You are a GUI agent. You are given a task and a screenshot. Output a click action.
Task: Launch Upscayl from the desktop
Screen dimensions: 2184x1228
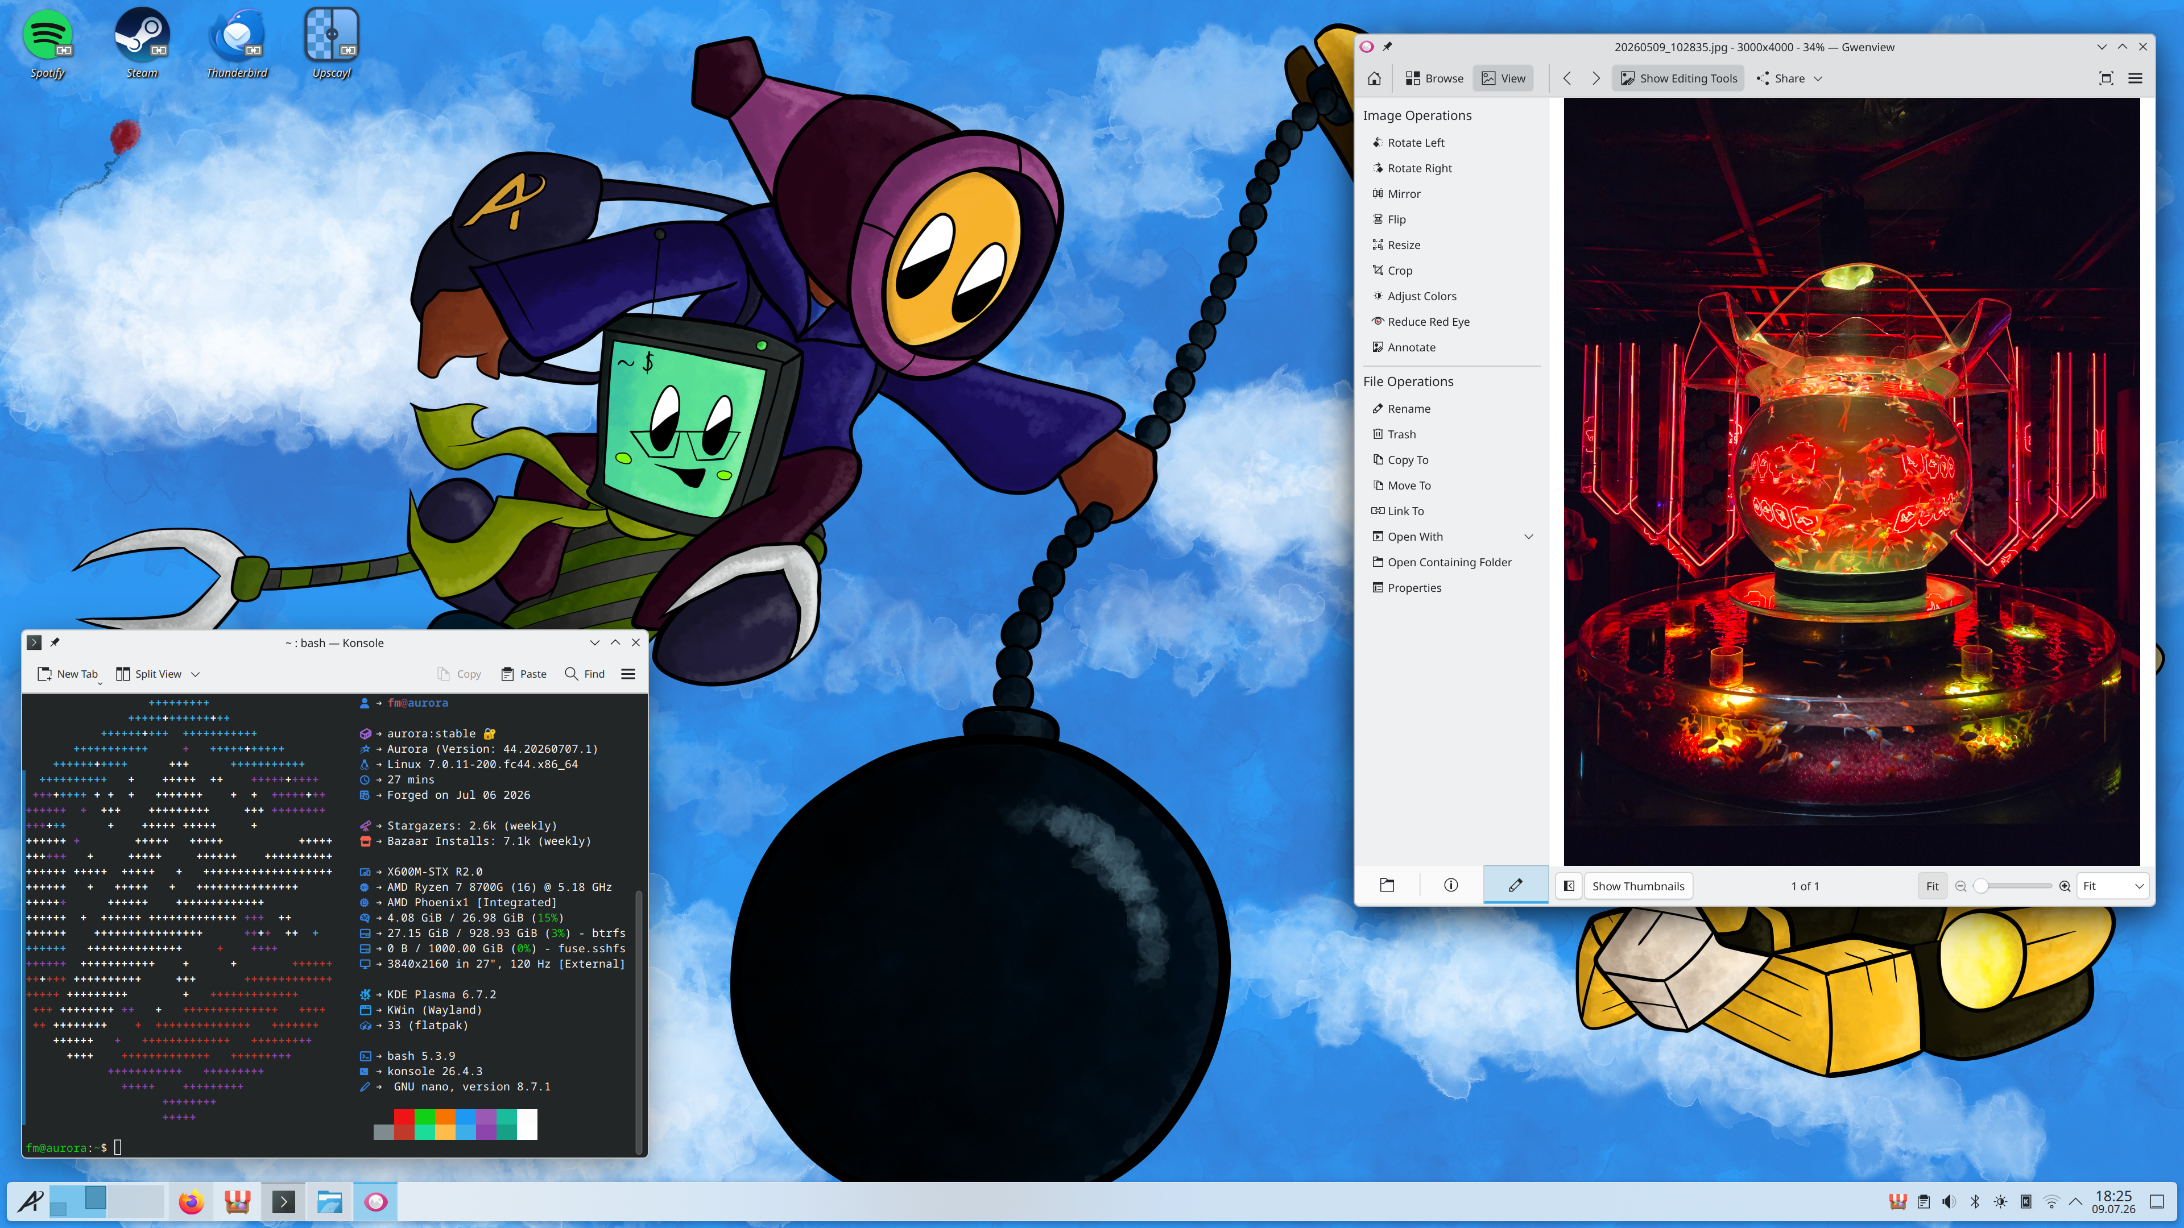click(x=332, y=43)
